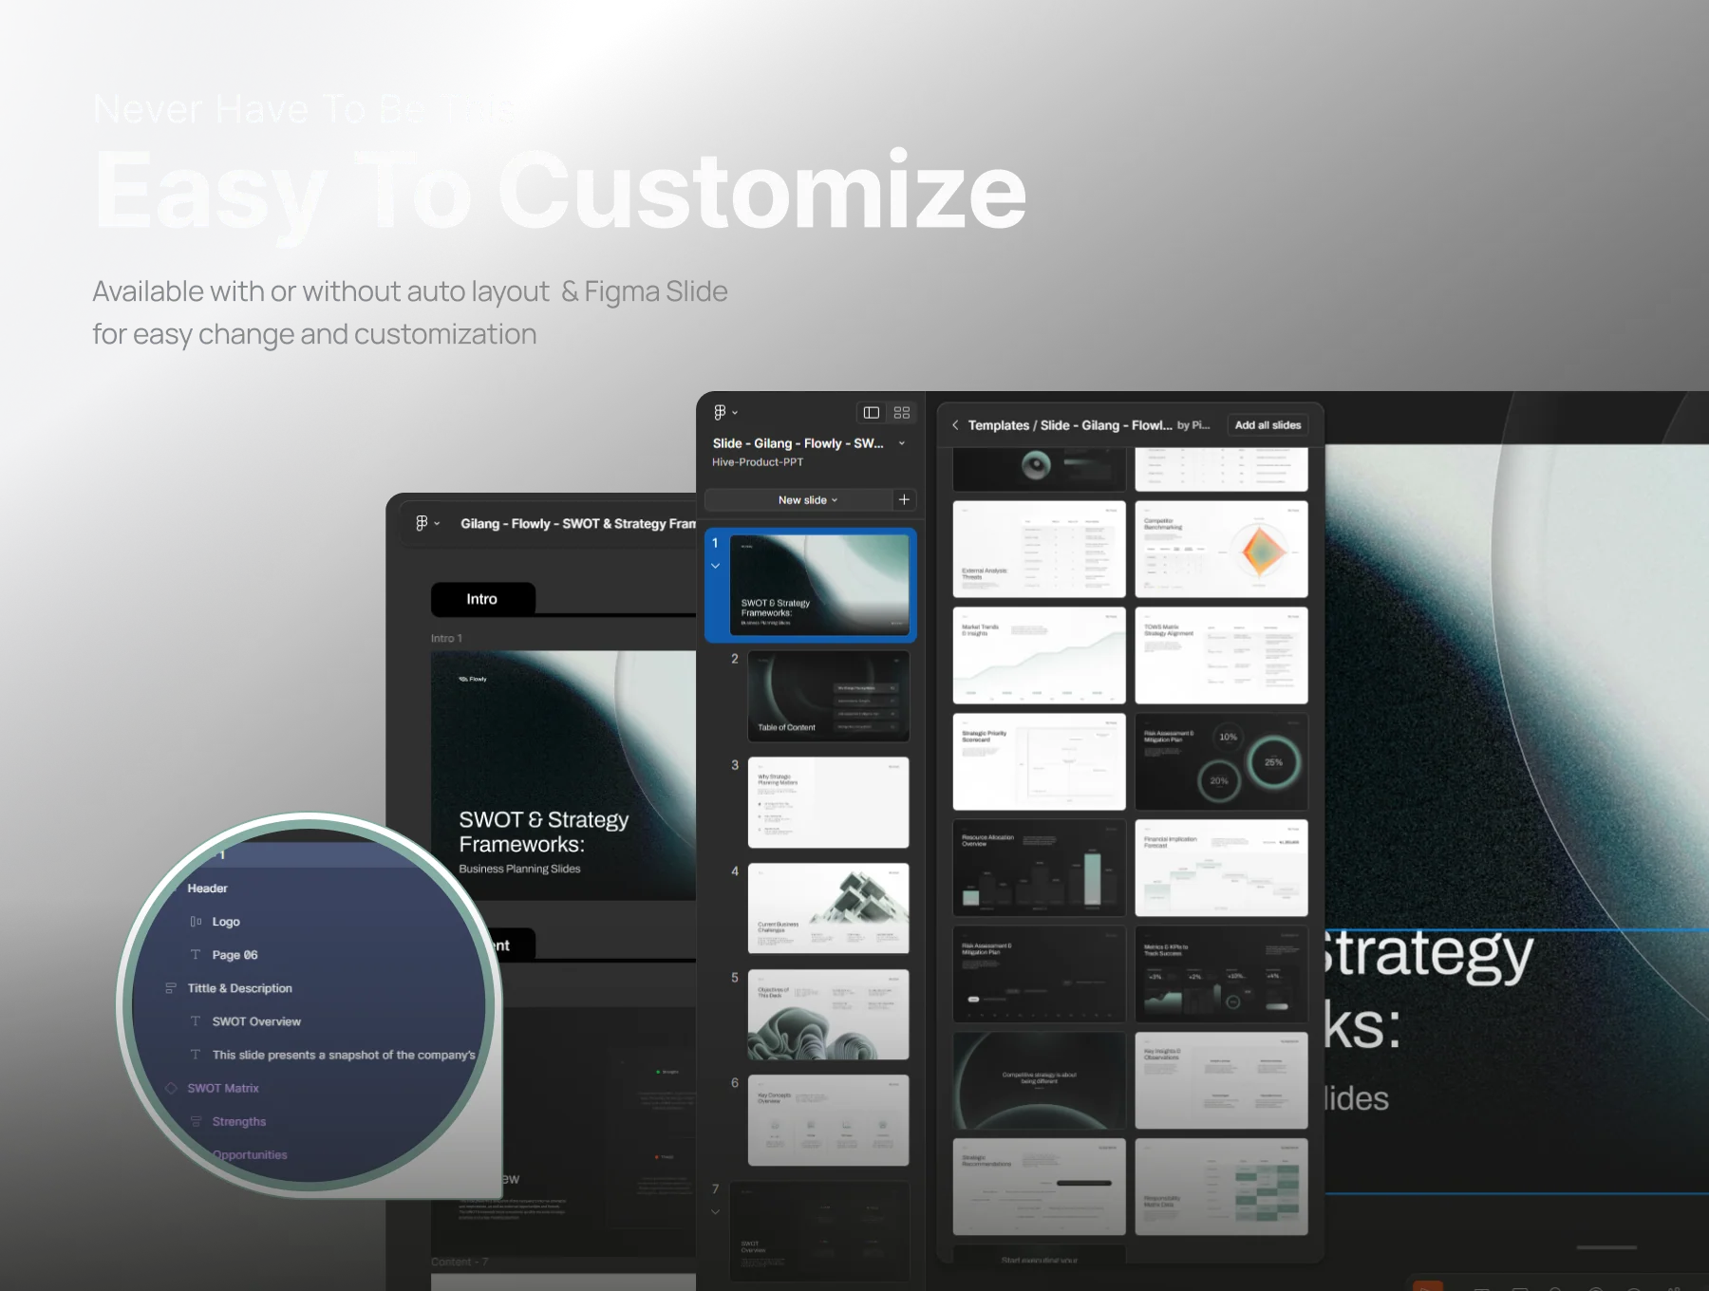Click Templates breadcrumb text
The height and width of the screenshot is (1291, 1709).
click(998, 425)
